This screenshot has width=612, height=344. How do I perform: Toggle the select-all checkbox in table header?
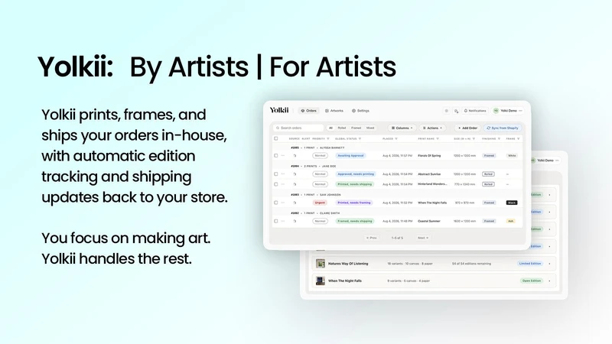[x=276, y=138]
